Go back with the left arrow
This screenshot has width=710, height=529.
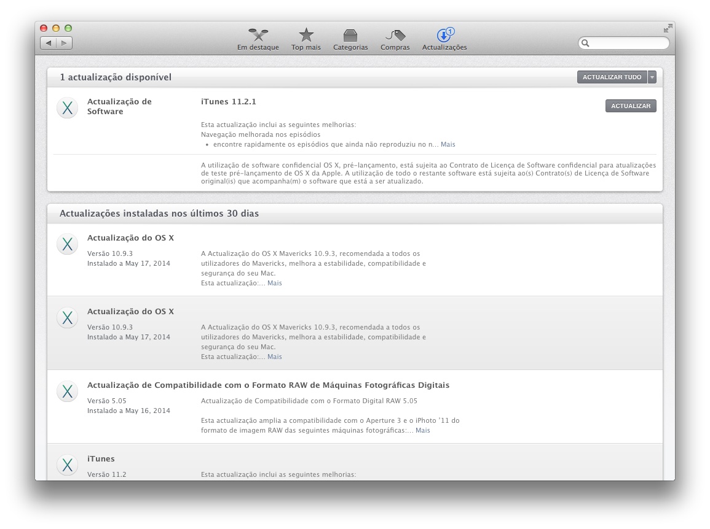[x=48, y=43]
